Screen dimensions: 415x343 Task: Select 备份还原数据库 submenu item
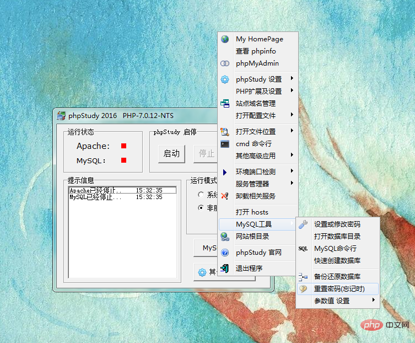pyautogui.click(x=338, y=277)
